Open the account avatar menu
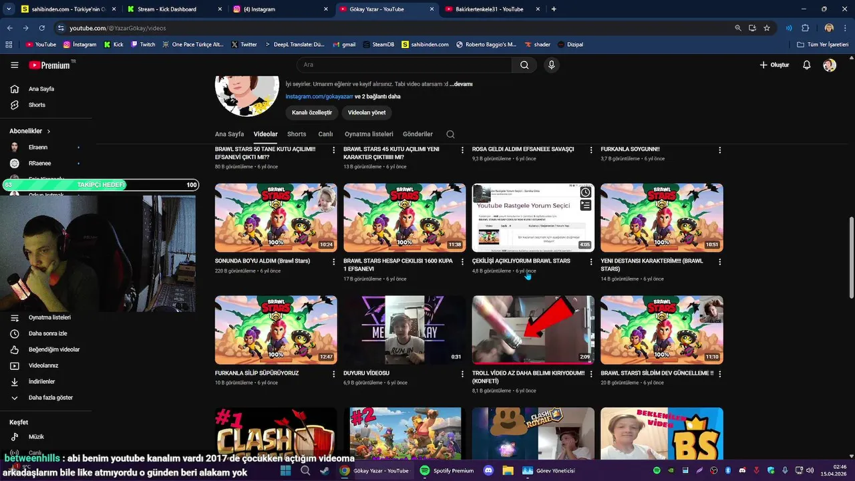Viewport: 855px width, 481px height. click(x=830, y=65)
